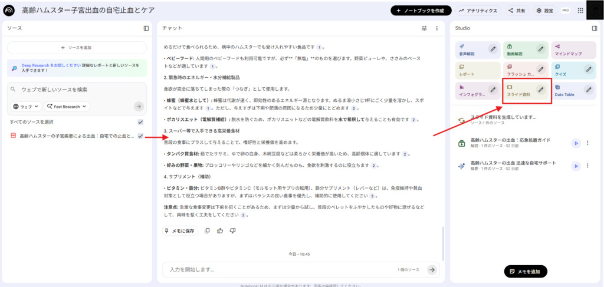Open the Fast Research mode dropdown
This screenshot has height=287, width=604.
coord(67,107)
